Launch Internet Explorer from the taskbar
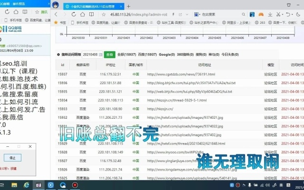The height and width of the screenshot is (190, 304). (x=26, y=185)
